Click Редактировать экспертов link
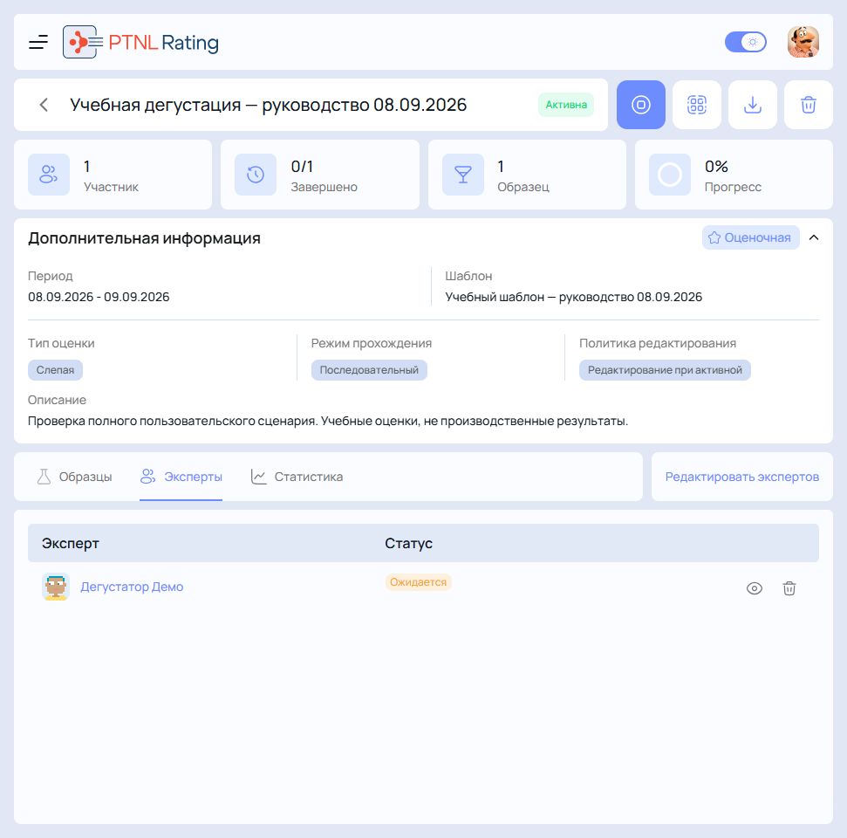This screenshot has height=838, width=847. click(x=741, y=477)
